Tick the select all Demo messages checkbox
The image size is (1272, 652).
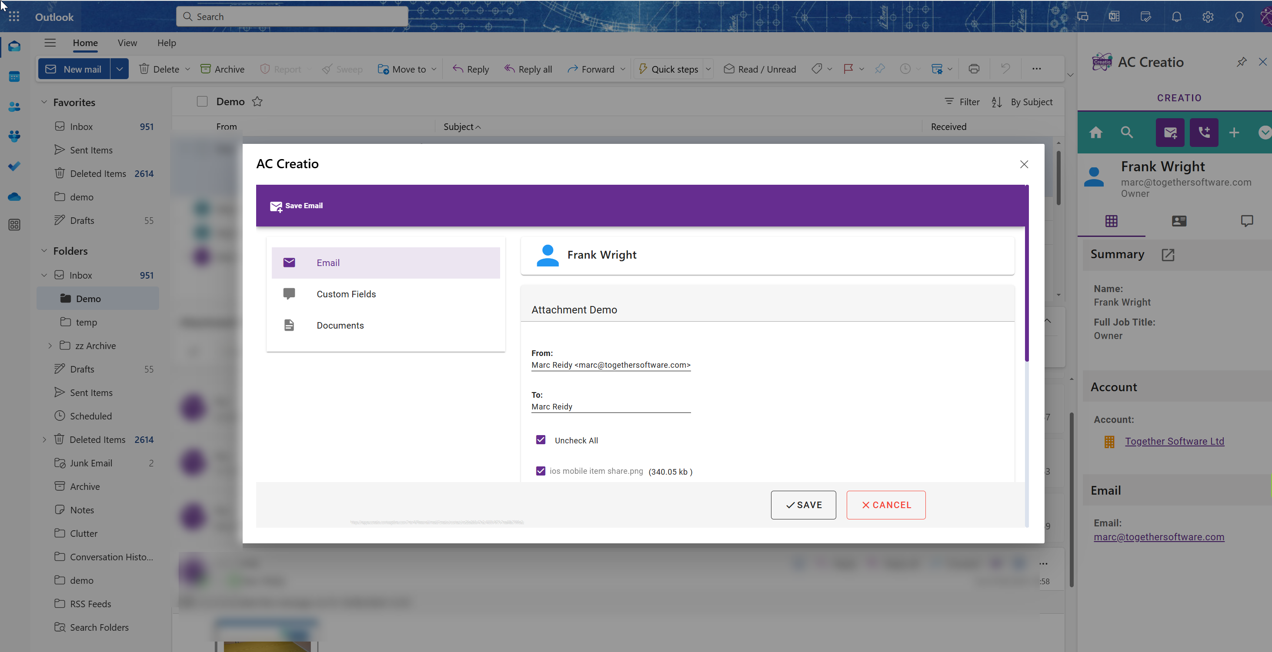(x=202, y=102)
